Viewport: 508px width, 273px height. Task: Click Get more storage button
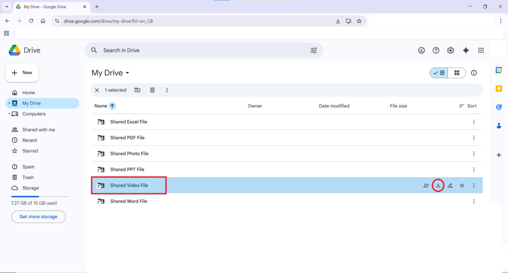[x=38, y=216]
